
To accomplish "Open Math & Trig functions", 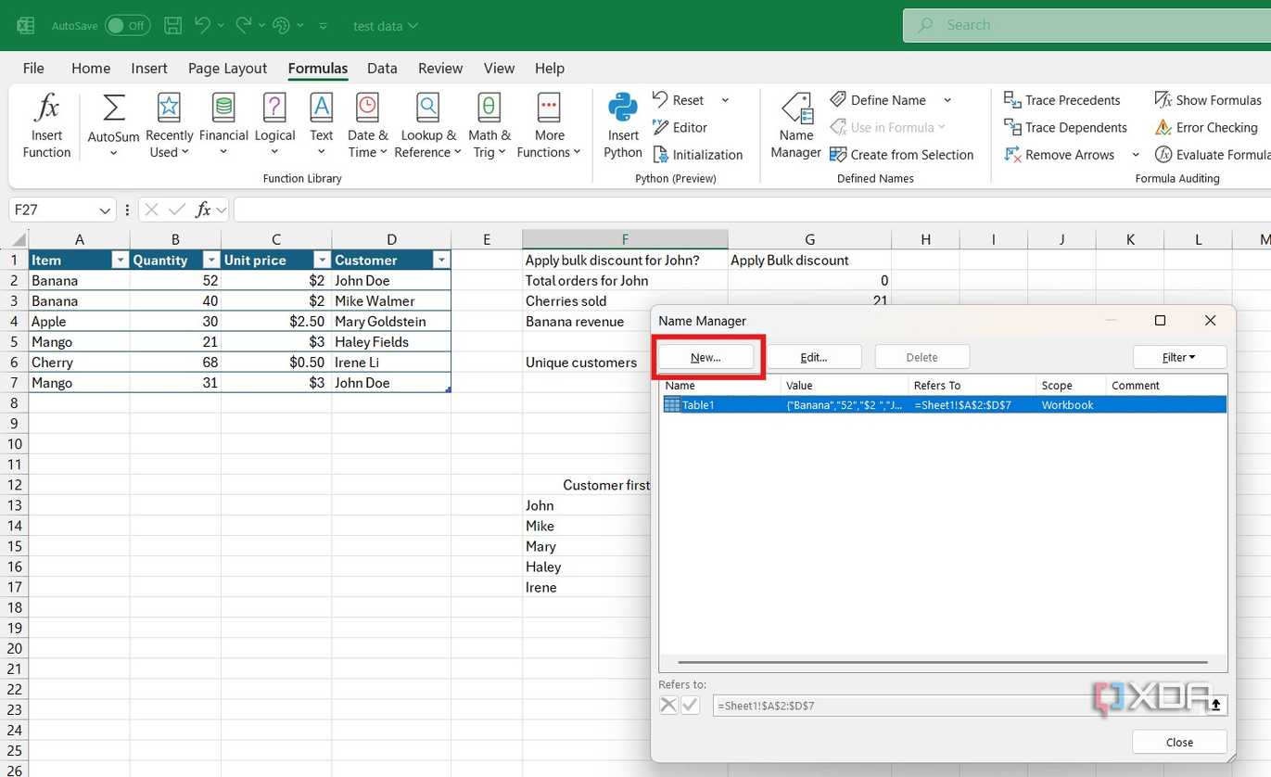I will pos(489,126).
